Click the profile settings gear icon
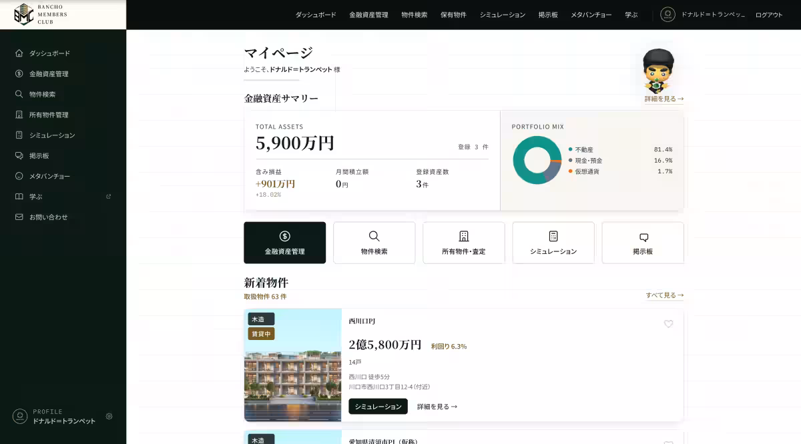Image resolution: width=801 pixels, height=444 pixels. pos(109,416)
